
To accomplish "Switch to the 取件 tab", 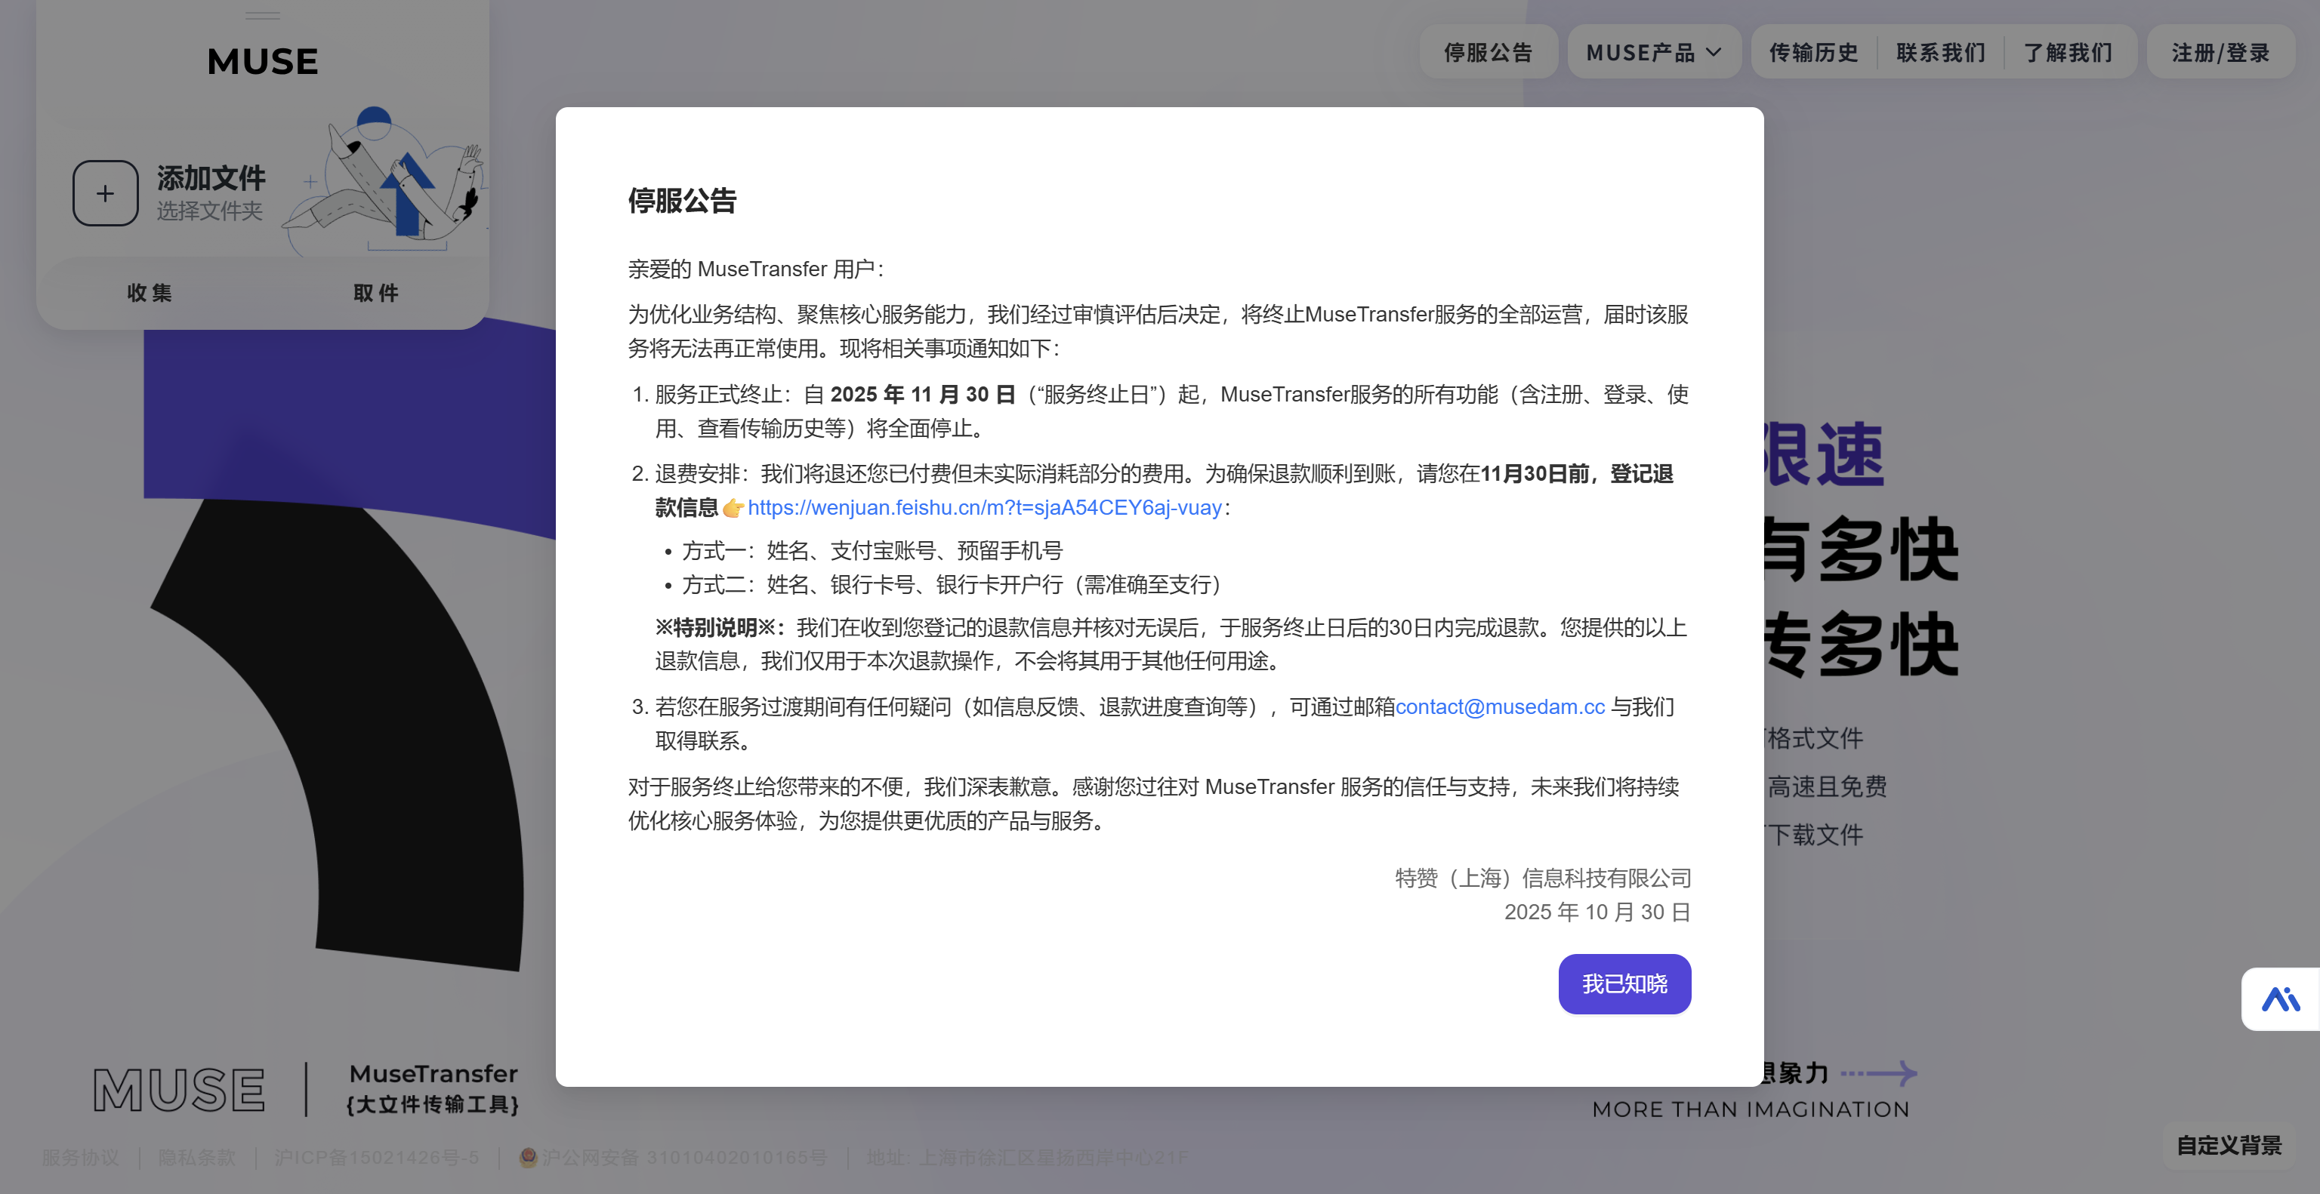I will (375, 292).
